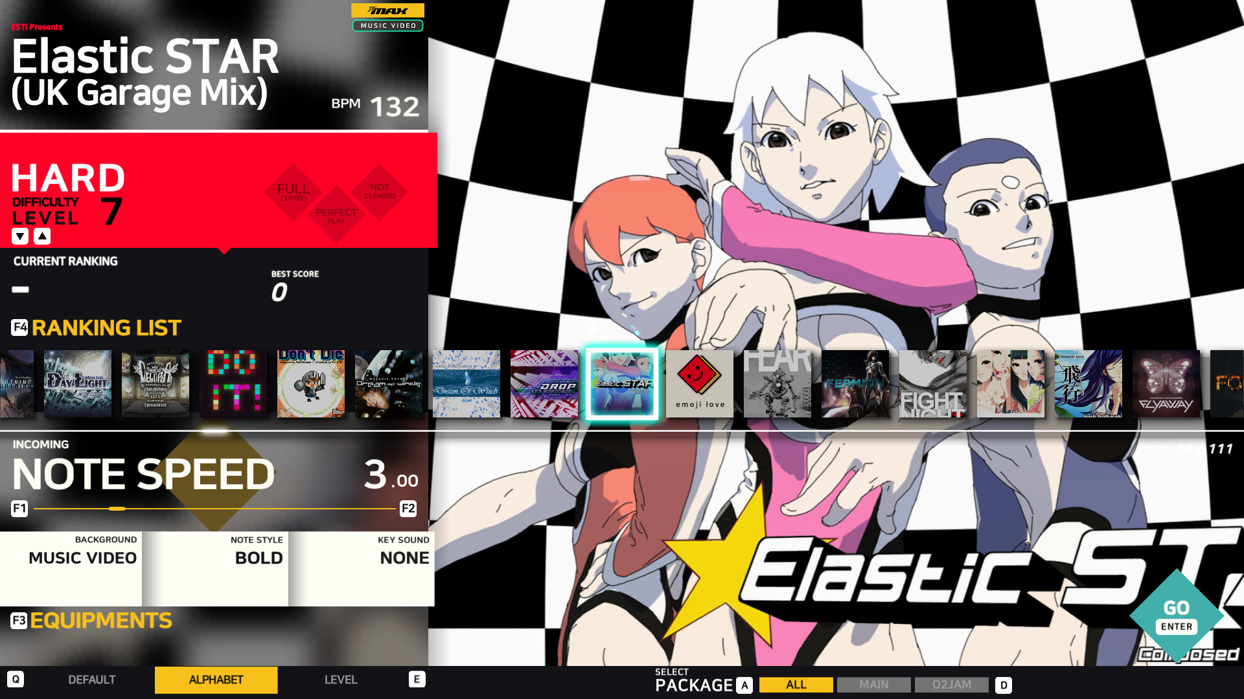Switch sorting to the ALPHABET tab
Viewport: 1244px width, 699px height.
(x=215, y=680)
